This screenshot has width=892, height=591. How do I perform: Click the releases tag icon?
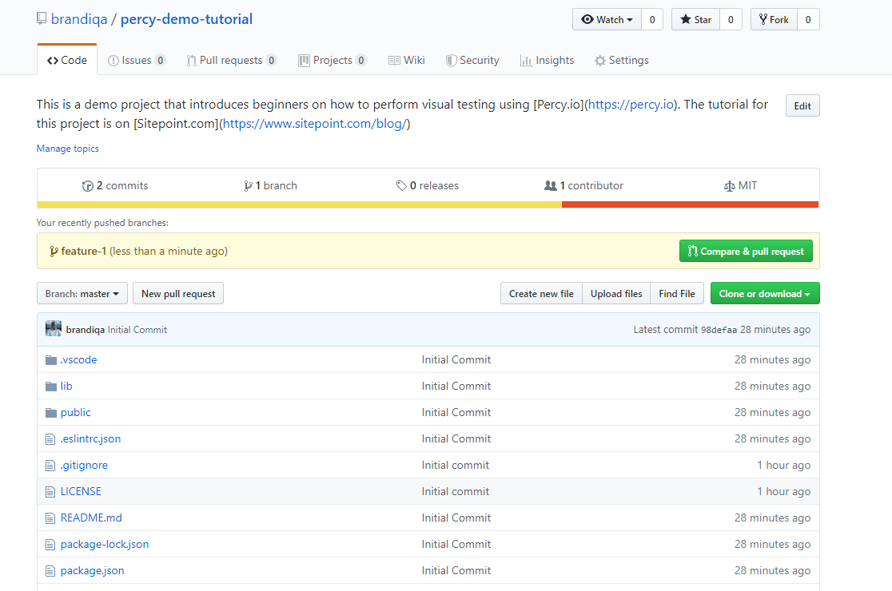click(401, 185)
